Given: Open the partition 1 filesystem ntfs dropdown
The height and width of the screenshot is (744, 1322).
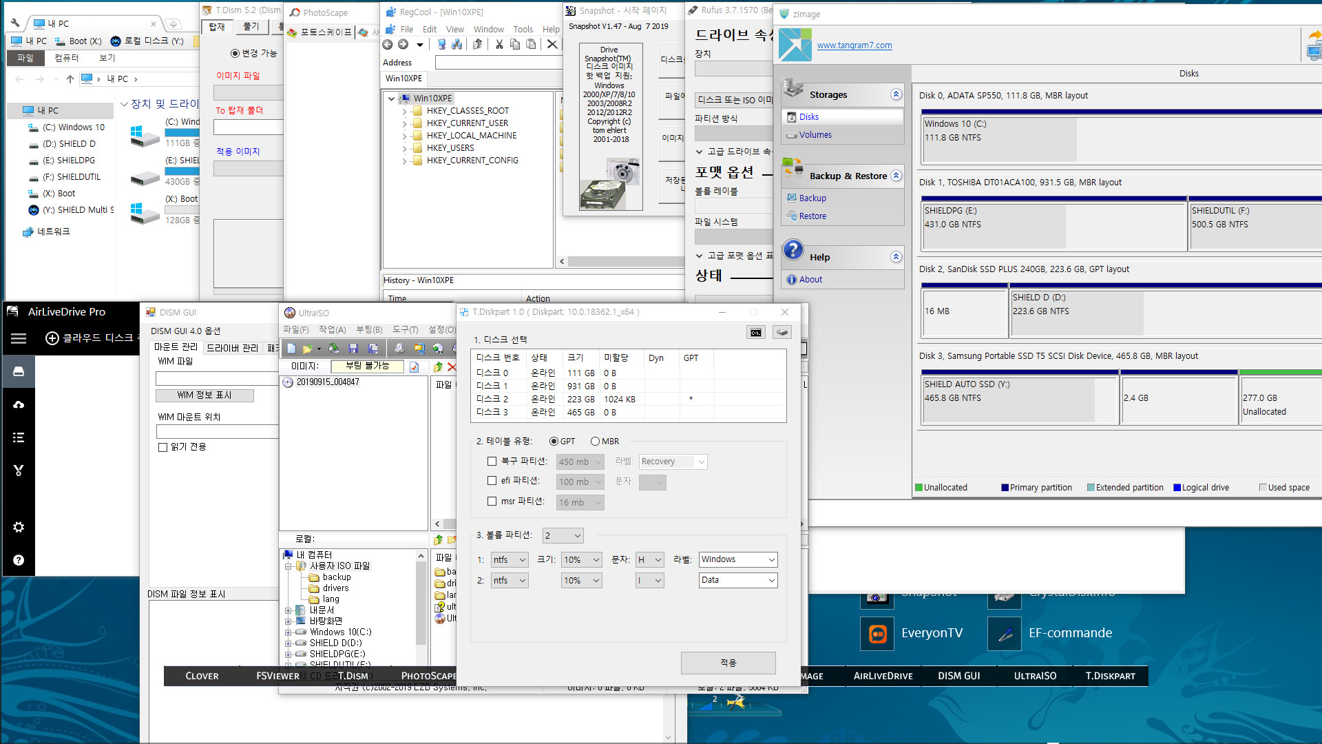Looking at the screenshot, I should coord(510,560).
